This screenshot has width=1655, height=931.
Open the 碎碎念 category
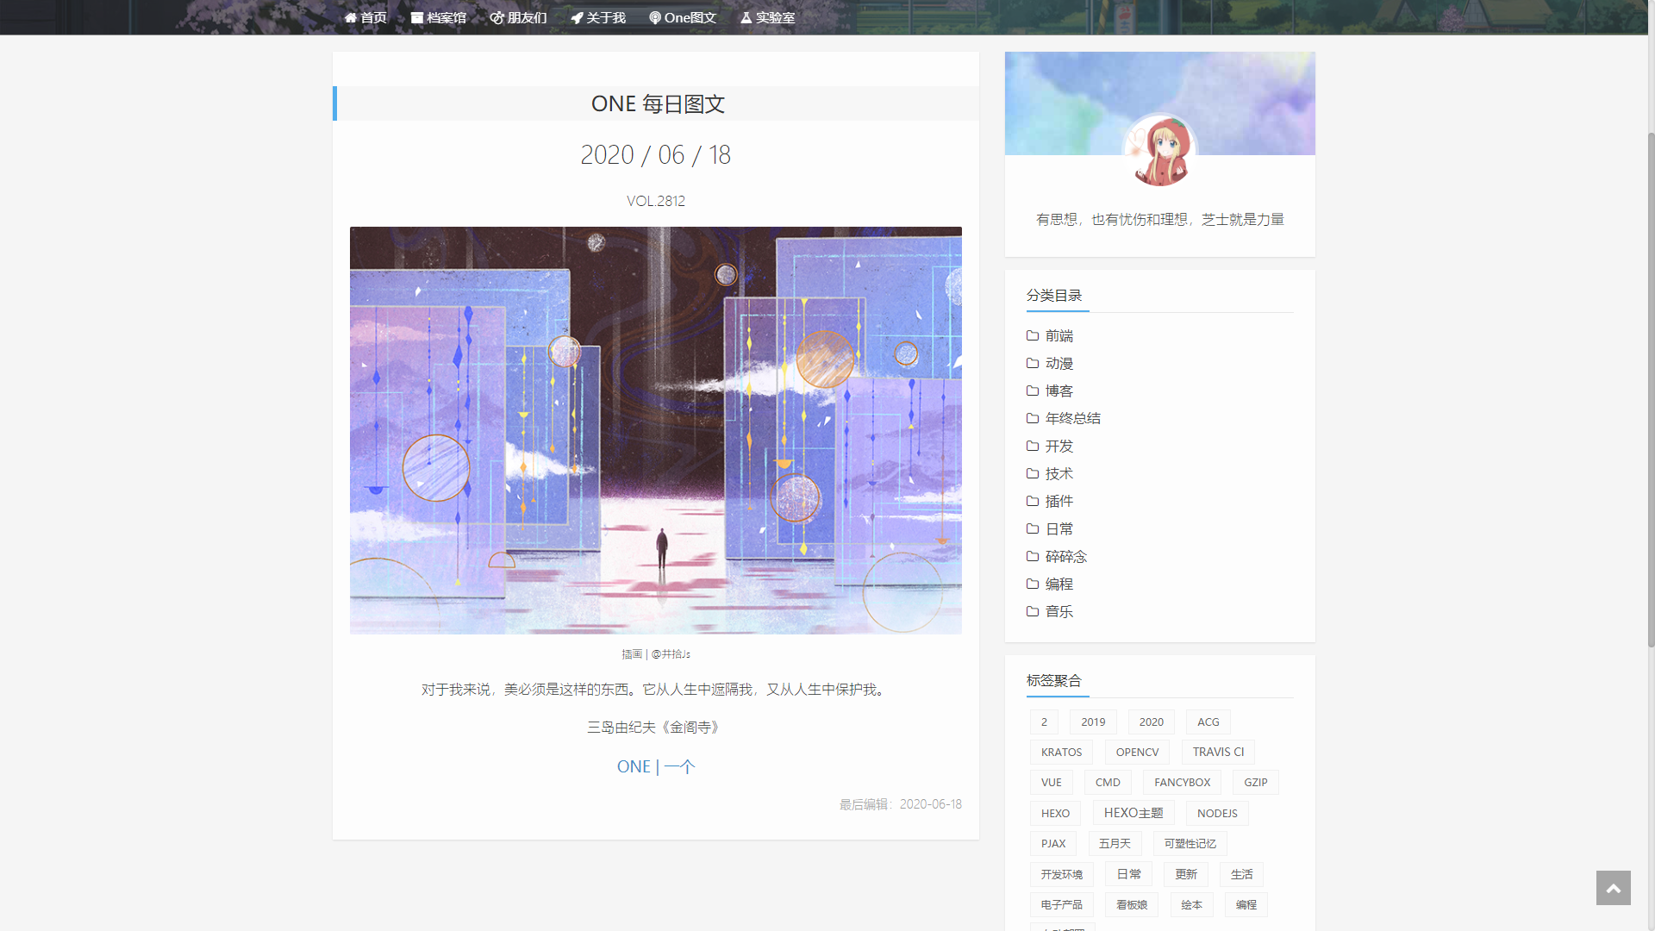pos(1065,556)
